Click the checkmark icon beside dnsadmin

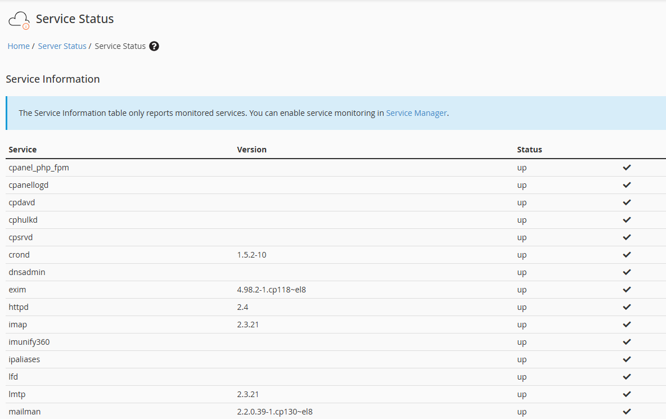click(x=627, y=272)
